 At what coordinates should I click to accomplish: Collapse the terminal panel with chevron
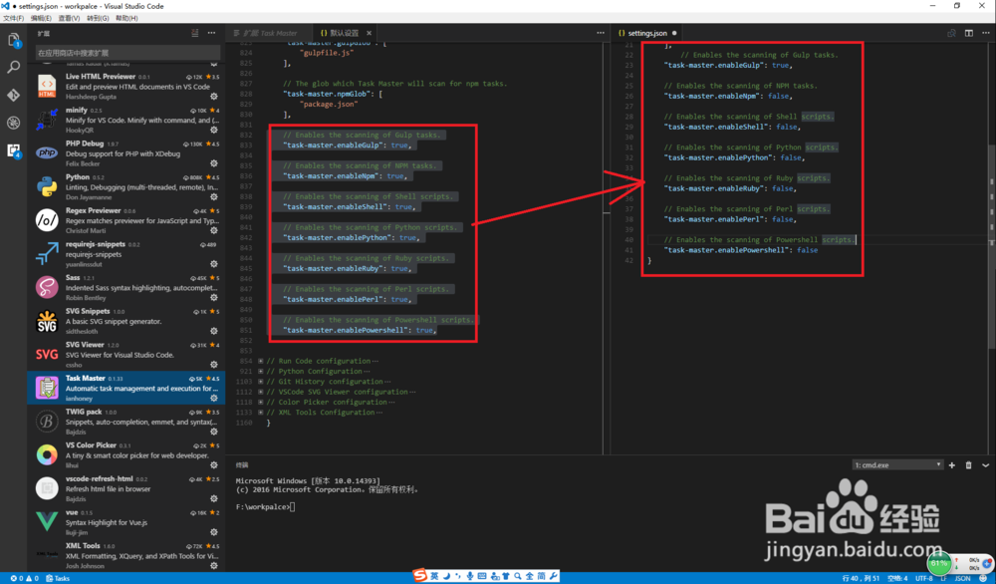(x=986, y=465)
